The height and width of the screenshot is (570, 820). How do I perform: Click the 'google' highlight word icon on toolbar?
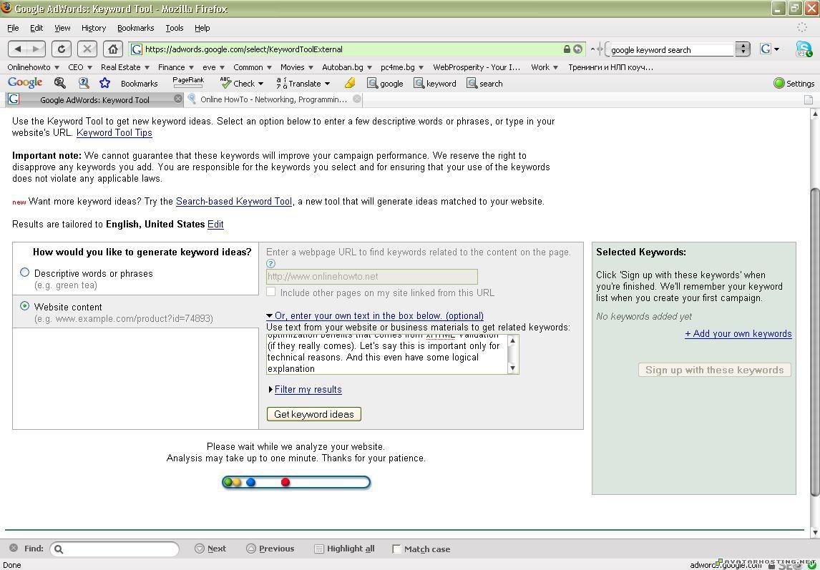pyautogui.click(x=374, y=84)
